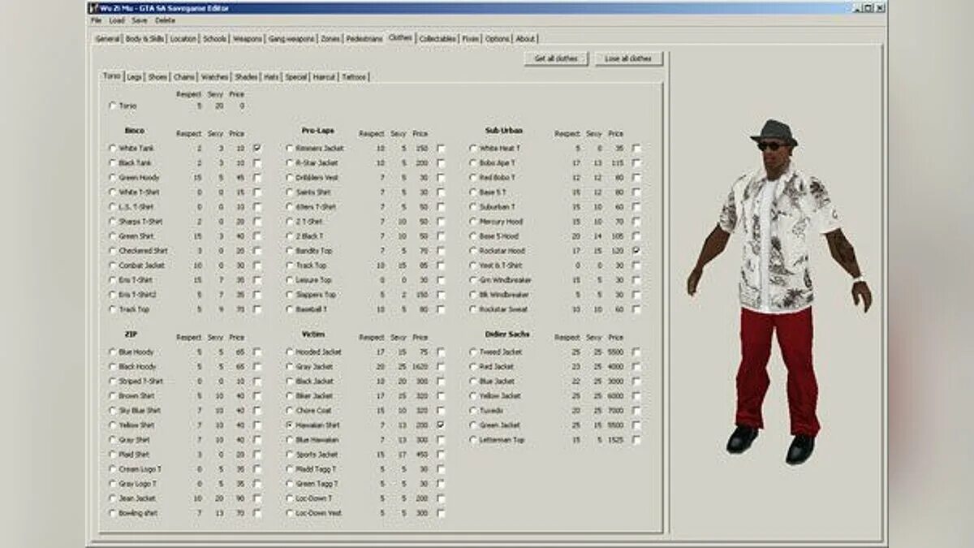Screen dimensions: 974x548
Task: Pick the Tuxedo radio button
Action: tap(473, 411)
